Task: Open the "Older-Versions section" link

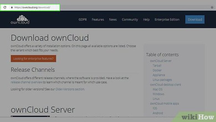Action: tap(70, 89)
